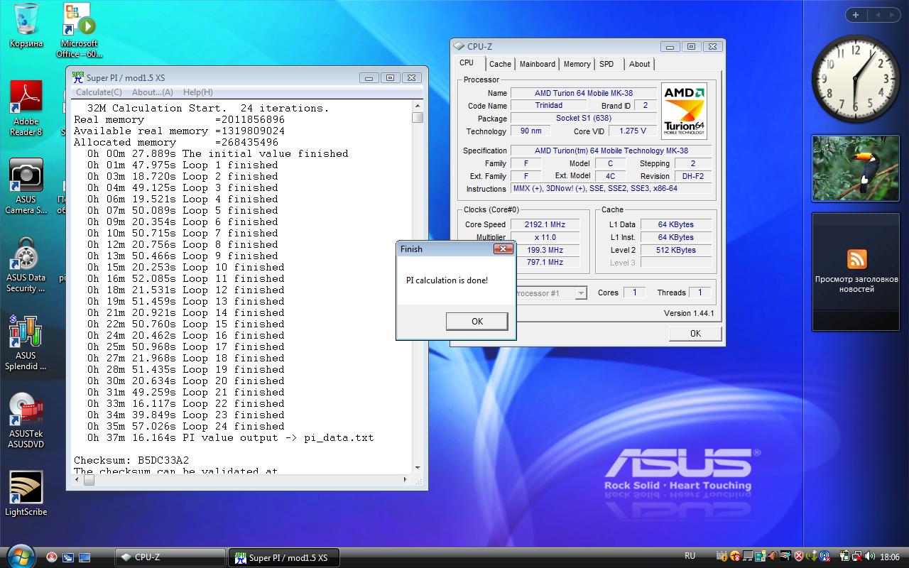Launch ASUS Data Security padlock icon

(x=26, y=264)
